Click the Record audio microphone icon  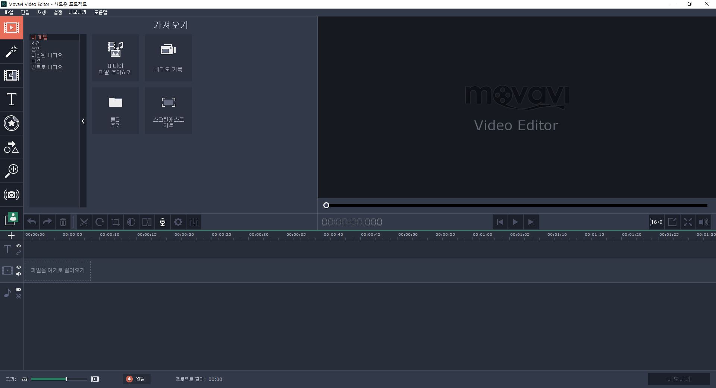coord(163,222)
